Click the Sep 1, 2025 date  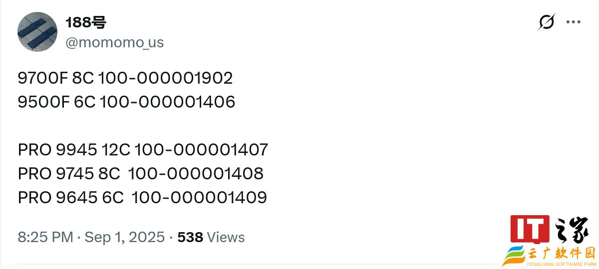coord(125,237)
